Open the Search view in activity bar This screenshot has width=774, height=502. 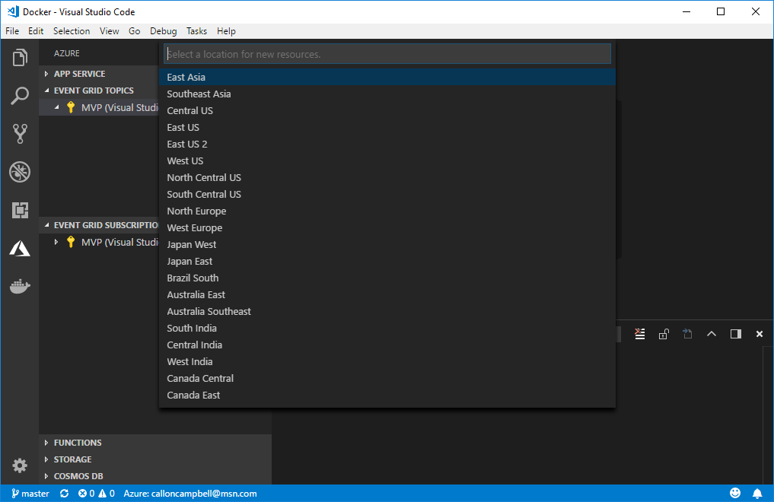pos(20,96)
